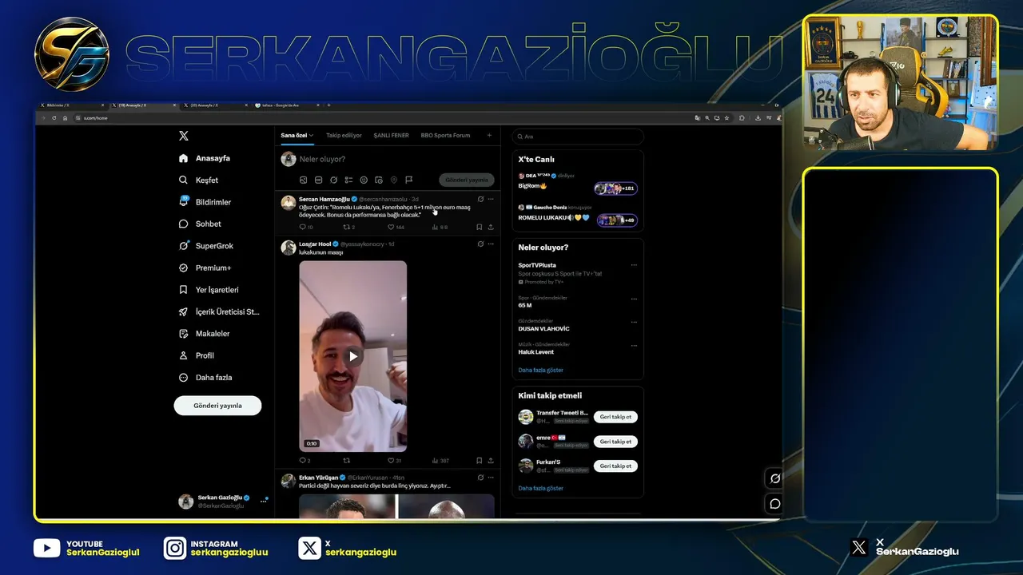Follow back emre account
Screen dimensions: 1023x575
tap(615, 442)
